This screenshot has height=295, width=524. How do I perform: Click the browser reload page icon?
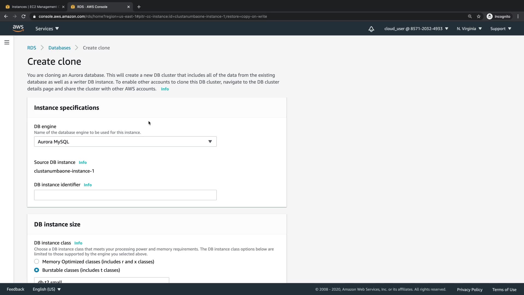pyautogui.click(x=23, y=16)
